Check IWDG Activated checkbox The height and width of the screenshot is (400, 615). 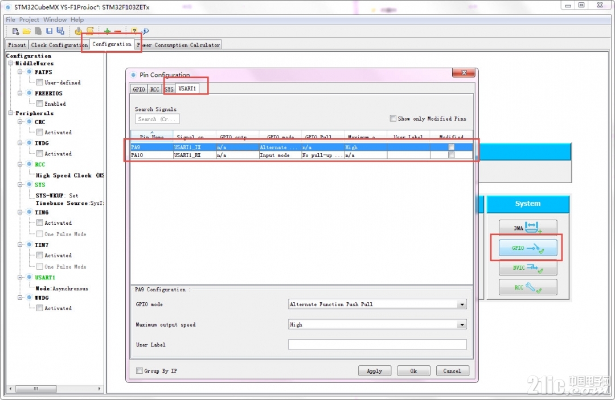click(x=40, y=154)
